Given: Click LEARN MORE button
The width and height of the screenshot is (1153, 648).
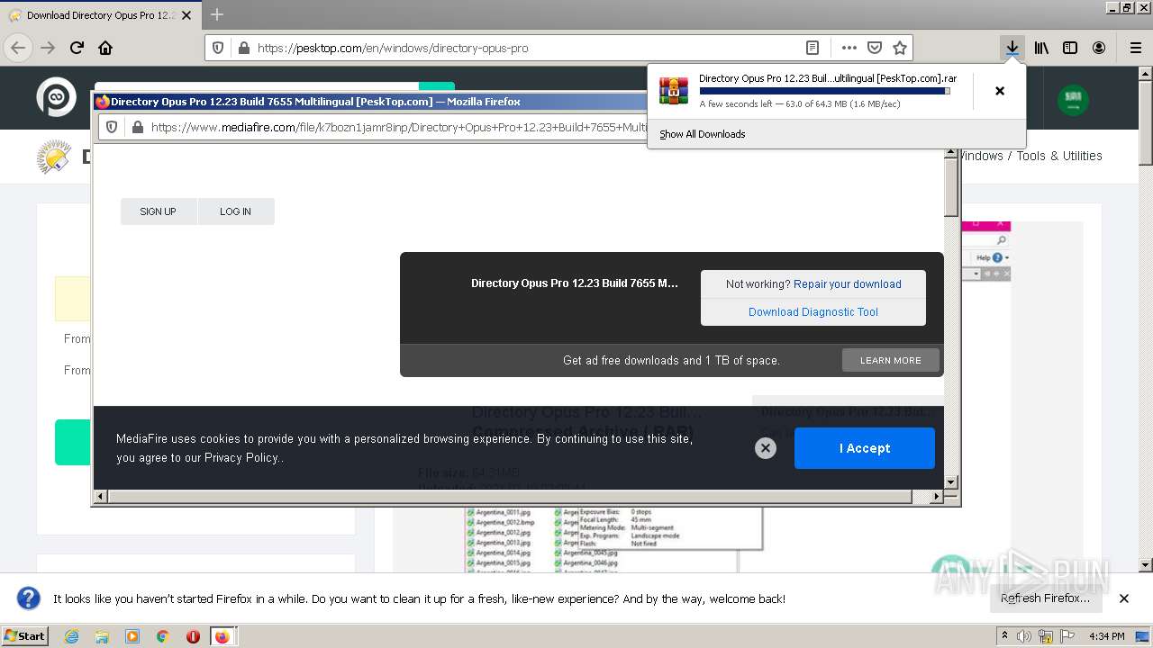Looking at the screenshot, I should (x=890, y=360).
